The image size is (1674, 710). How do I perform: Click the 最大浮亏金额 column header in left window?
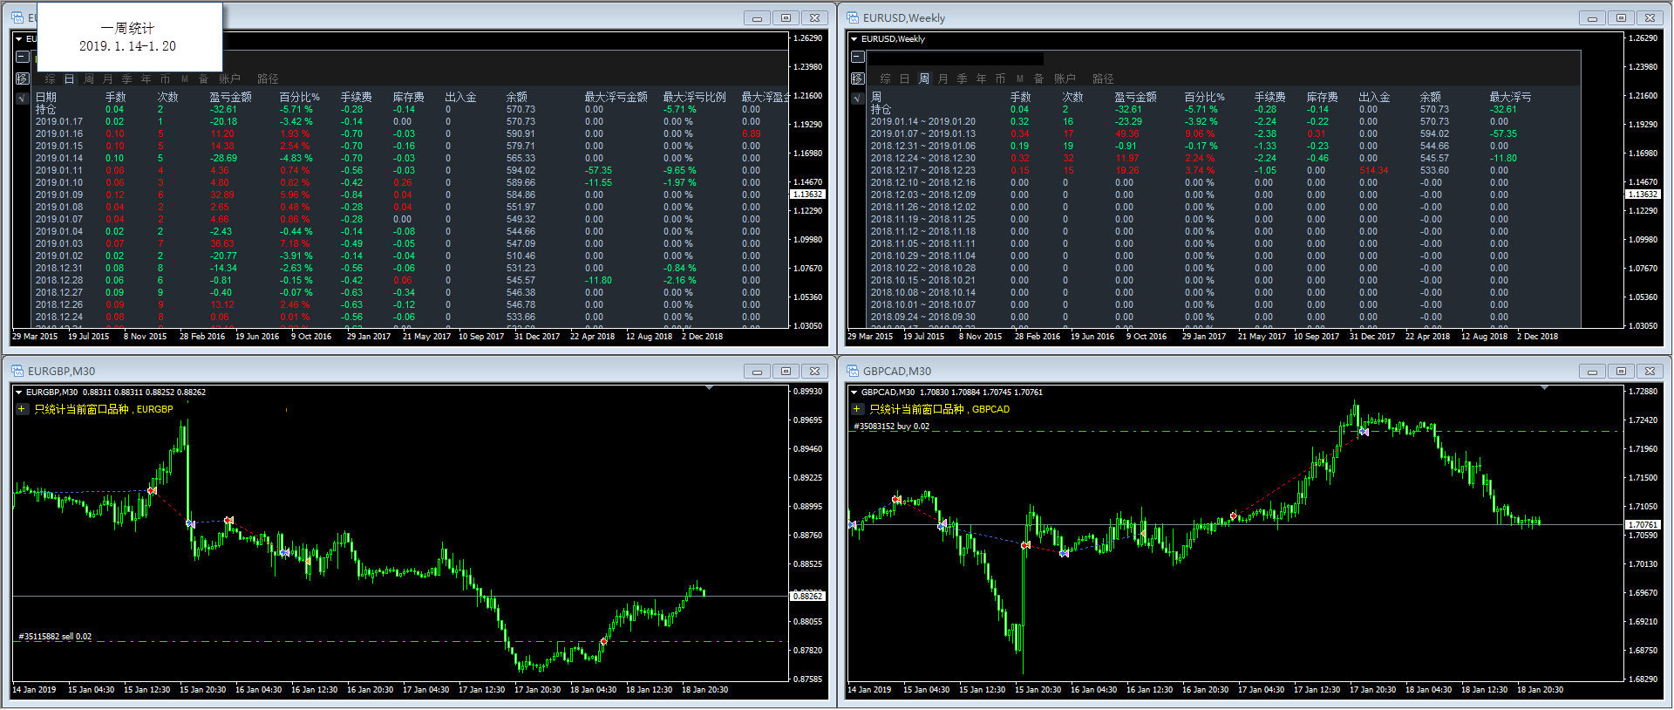pyautogui.click(x=616, y=97)
